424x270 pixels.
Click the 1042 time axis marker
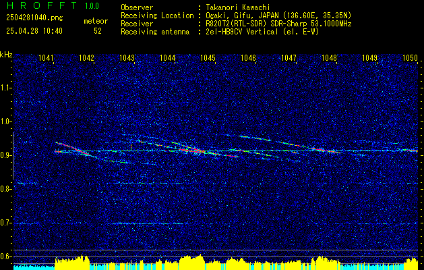coord(86,58)
